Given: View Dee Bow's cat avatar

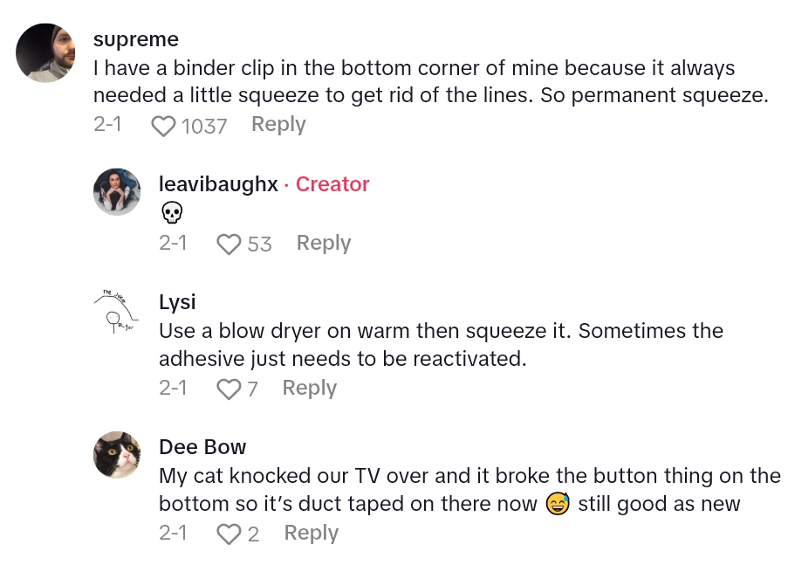Looking at the screenshot, I should 117,455.
